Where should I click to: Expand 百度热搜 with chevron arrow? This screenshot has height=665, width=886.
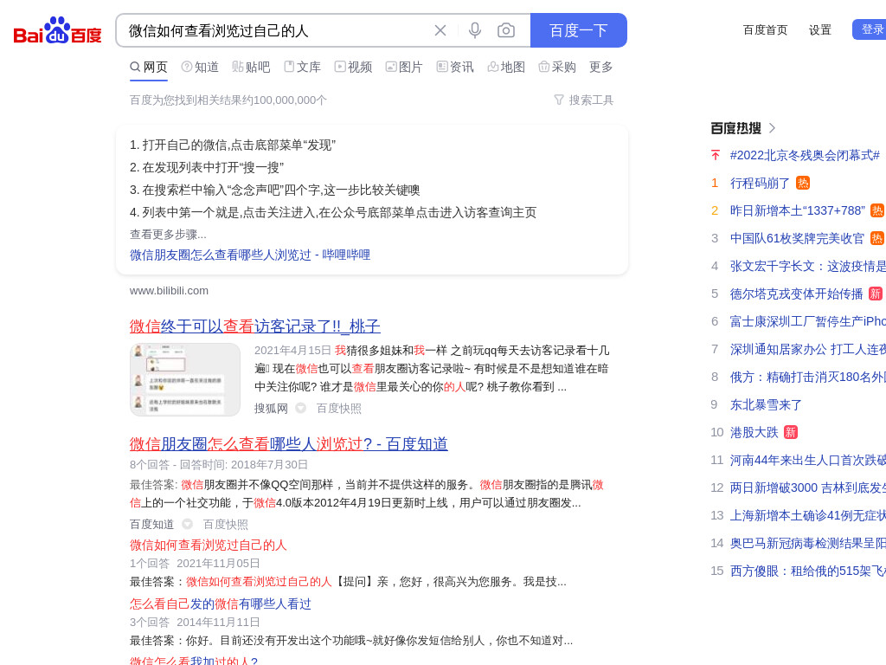(772, 128)
